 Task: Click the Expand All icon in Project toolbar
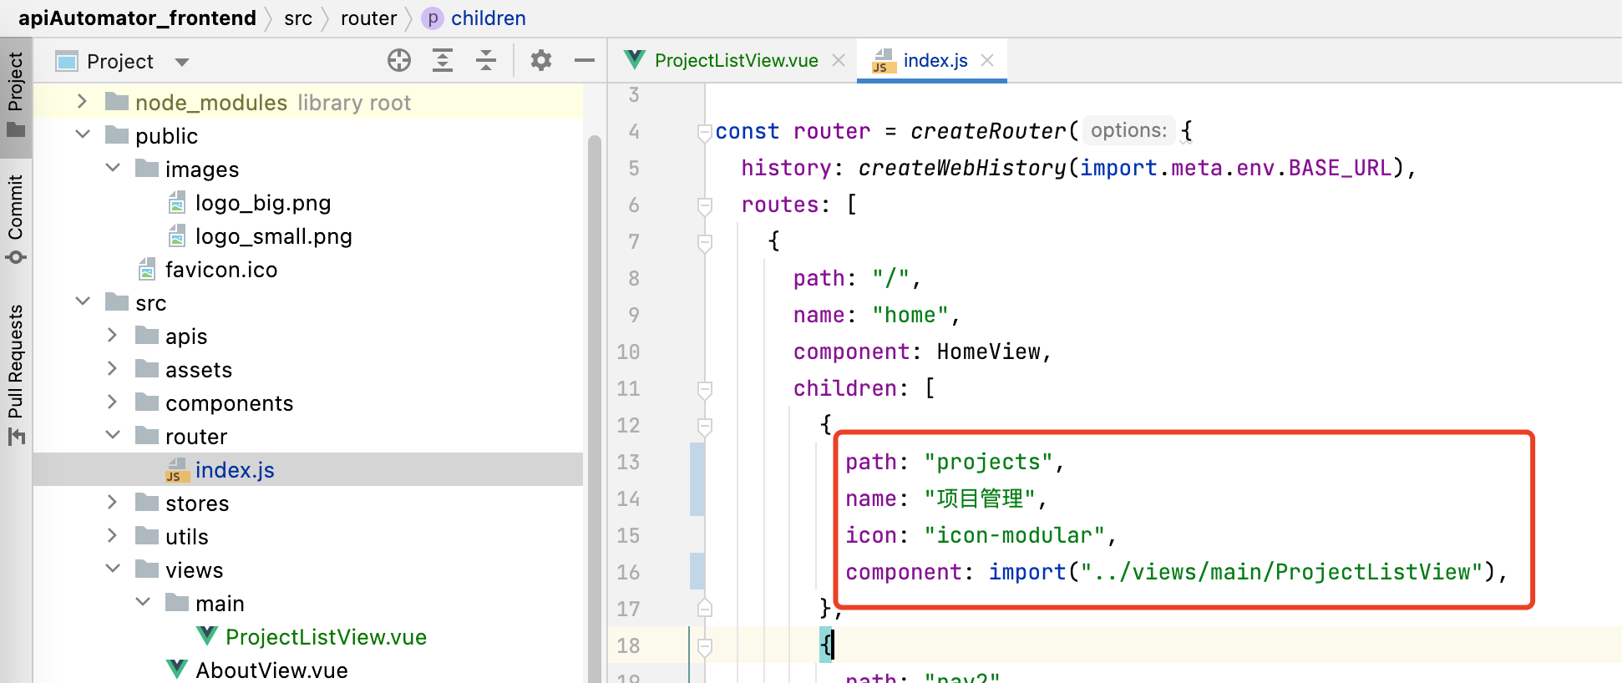coord(443,60)
